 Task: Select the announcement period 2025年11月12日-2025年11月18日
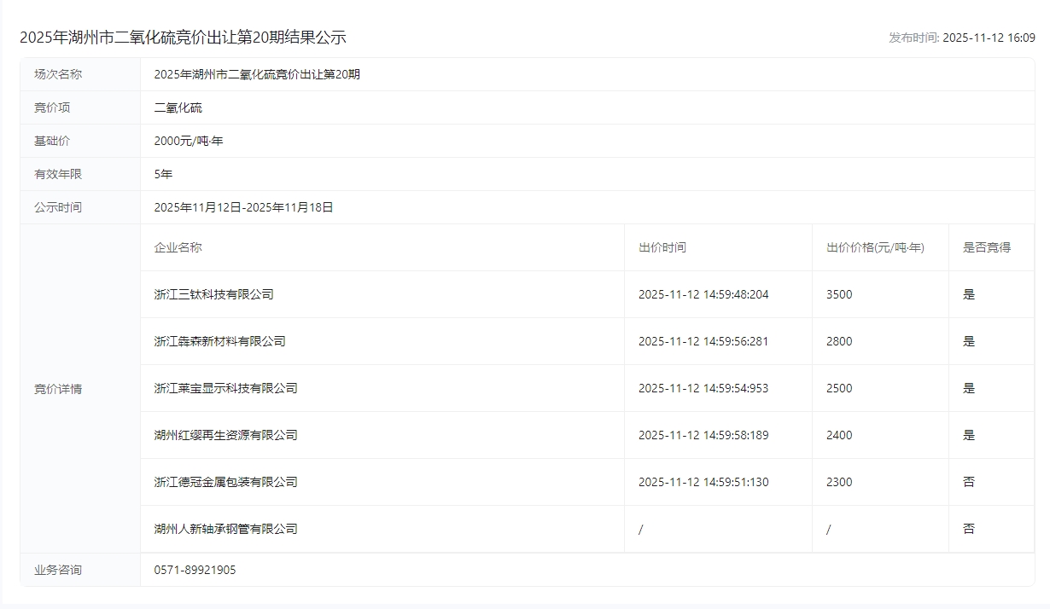tap(243, 207)
